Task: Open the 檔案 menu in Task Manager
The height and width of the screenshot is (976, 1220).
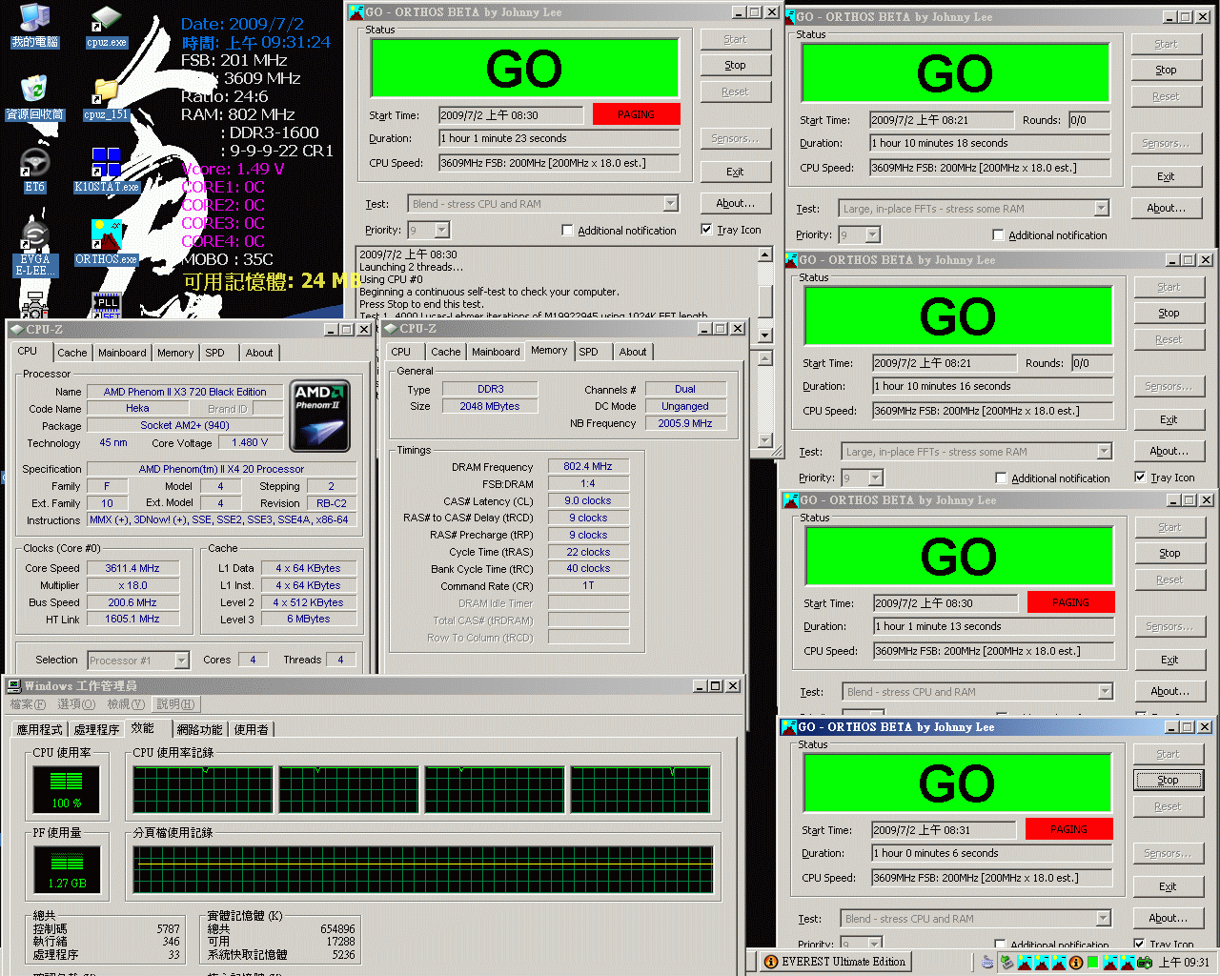Action: coord(28,704)
